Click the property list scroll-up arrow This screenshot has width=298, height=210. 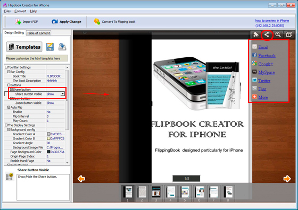coord(67,67)
